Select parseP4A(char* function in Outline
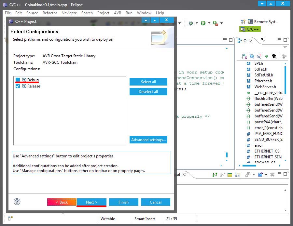293x226 pixels. click(x=268, y=122)
